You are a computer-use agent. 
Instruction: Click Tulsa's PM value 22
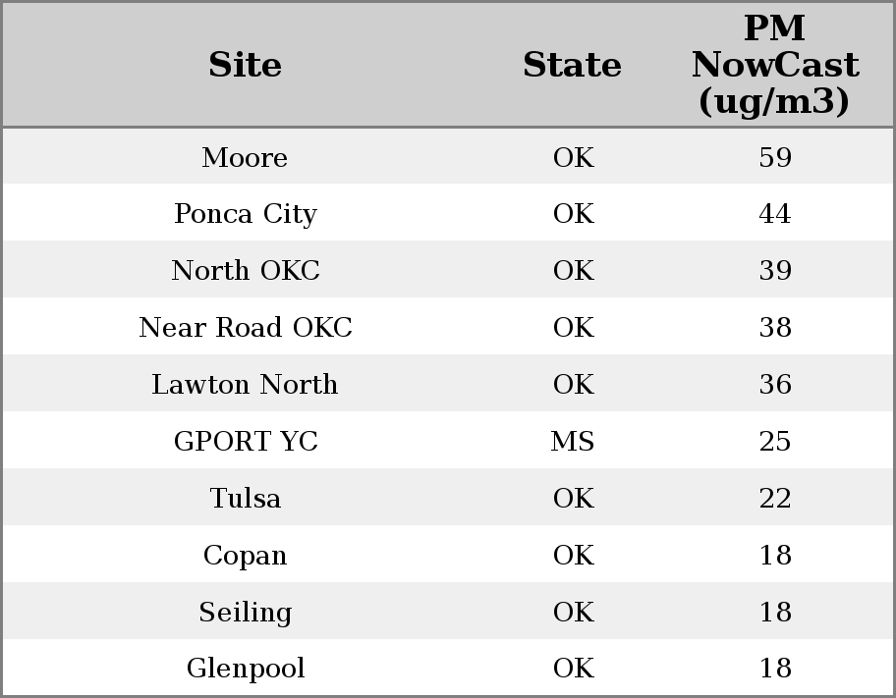pos(774,499)
